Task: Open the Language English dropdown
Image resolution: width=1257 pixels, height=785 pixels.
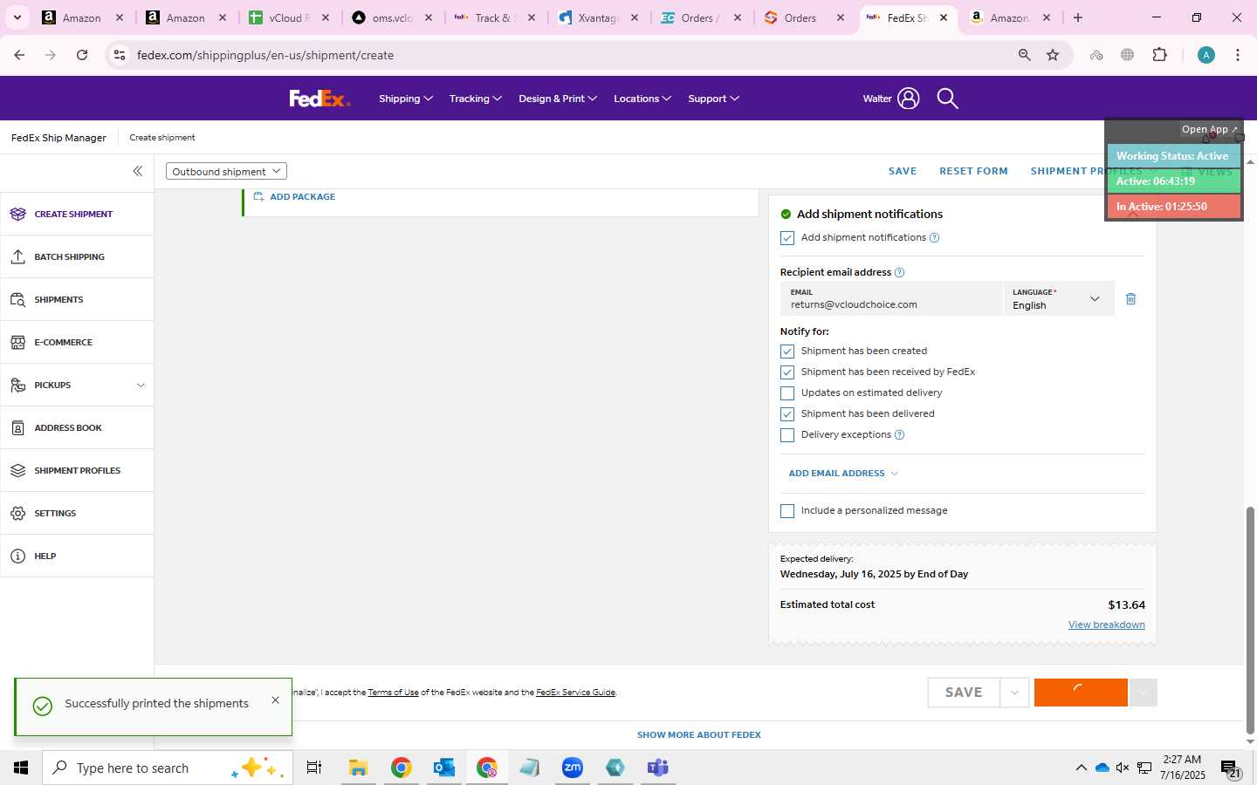Action: (x=1059, y=298)
